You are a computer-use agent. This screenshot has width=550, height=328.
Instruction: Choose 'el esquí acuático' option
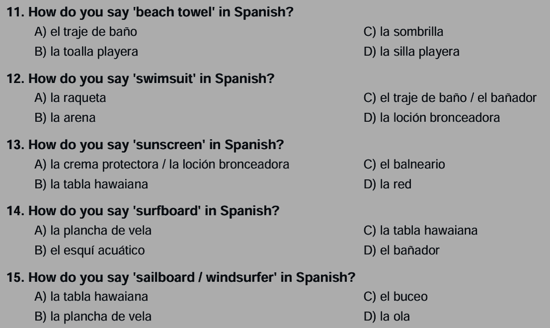[x=90, y=250]
